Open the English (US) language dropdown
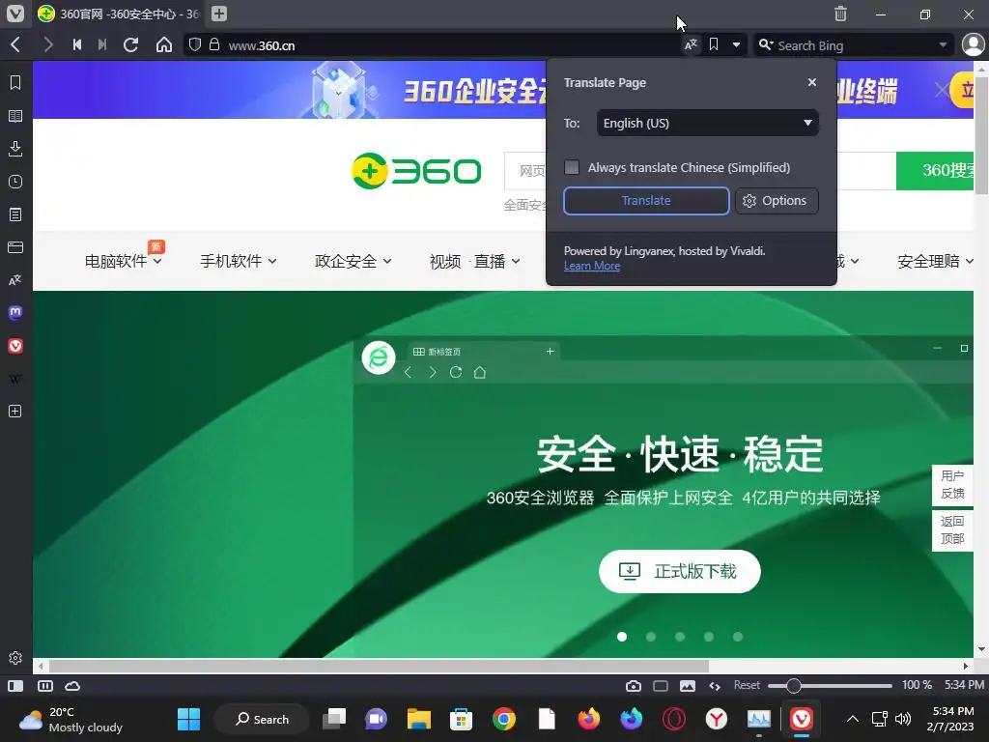This screenshot has height=742, width=989. tap(707, 123)
